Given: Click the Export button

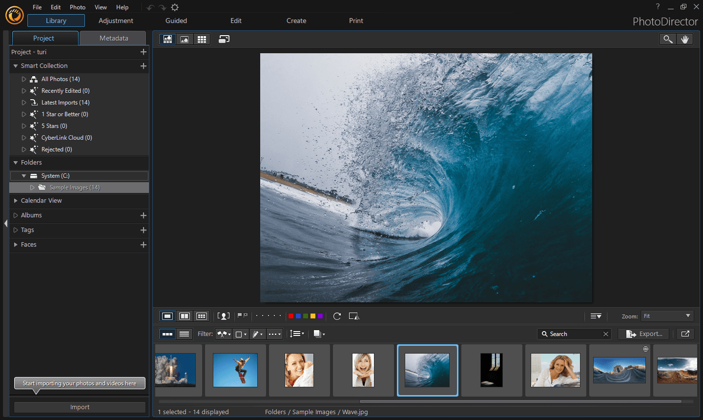Looking at the screenshot, I should [x=644, y=334].
